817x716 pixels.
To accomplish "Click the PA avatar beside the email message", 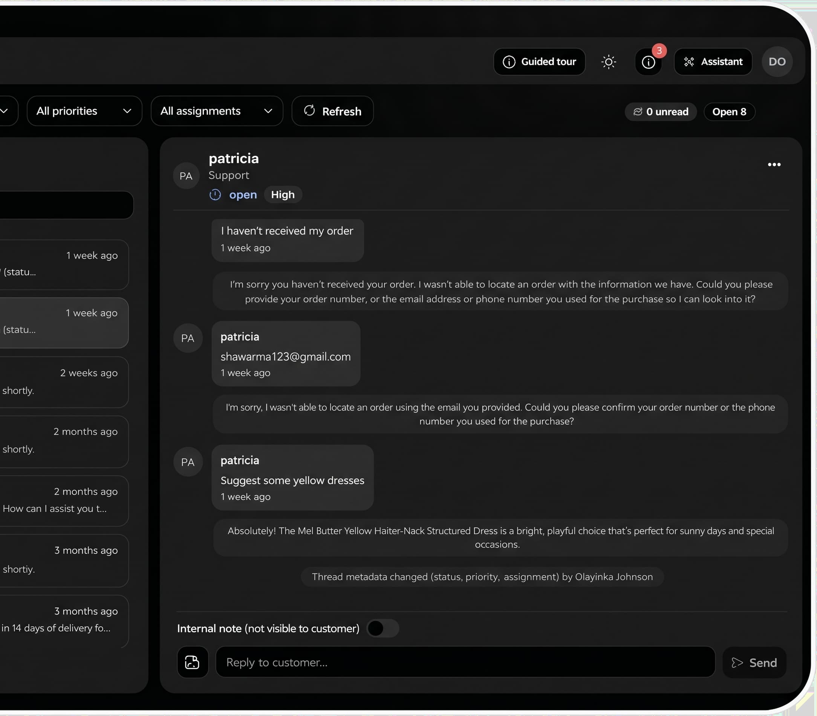I will (188, 338).
